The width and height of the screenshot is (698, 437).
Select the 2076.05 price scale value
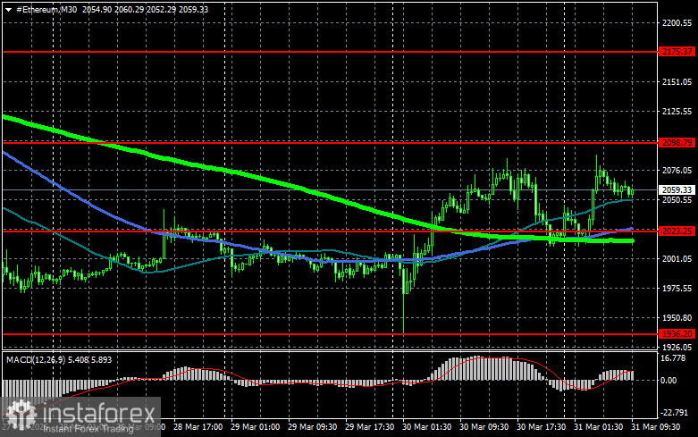click(677, 171)
